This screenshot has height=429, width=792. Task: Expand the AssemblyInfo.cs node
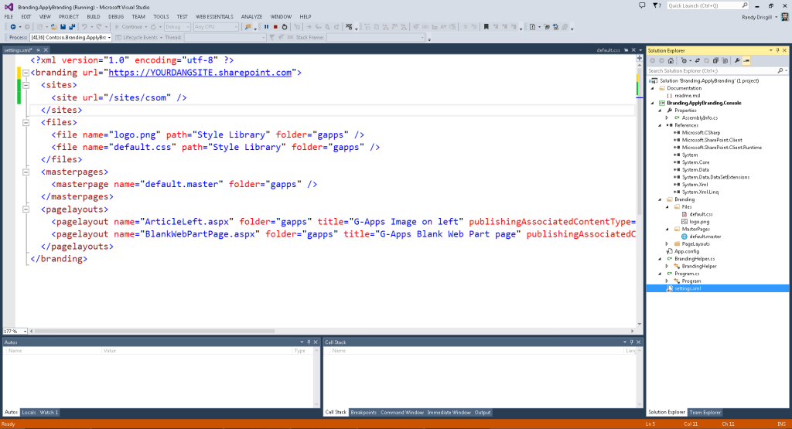pyautogui.click(x=667, y=117)
